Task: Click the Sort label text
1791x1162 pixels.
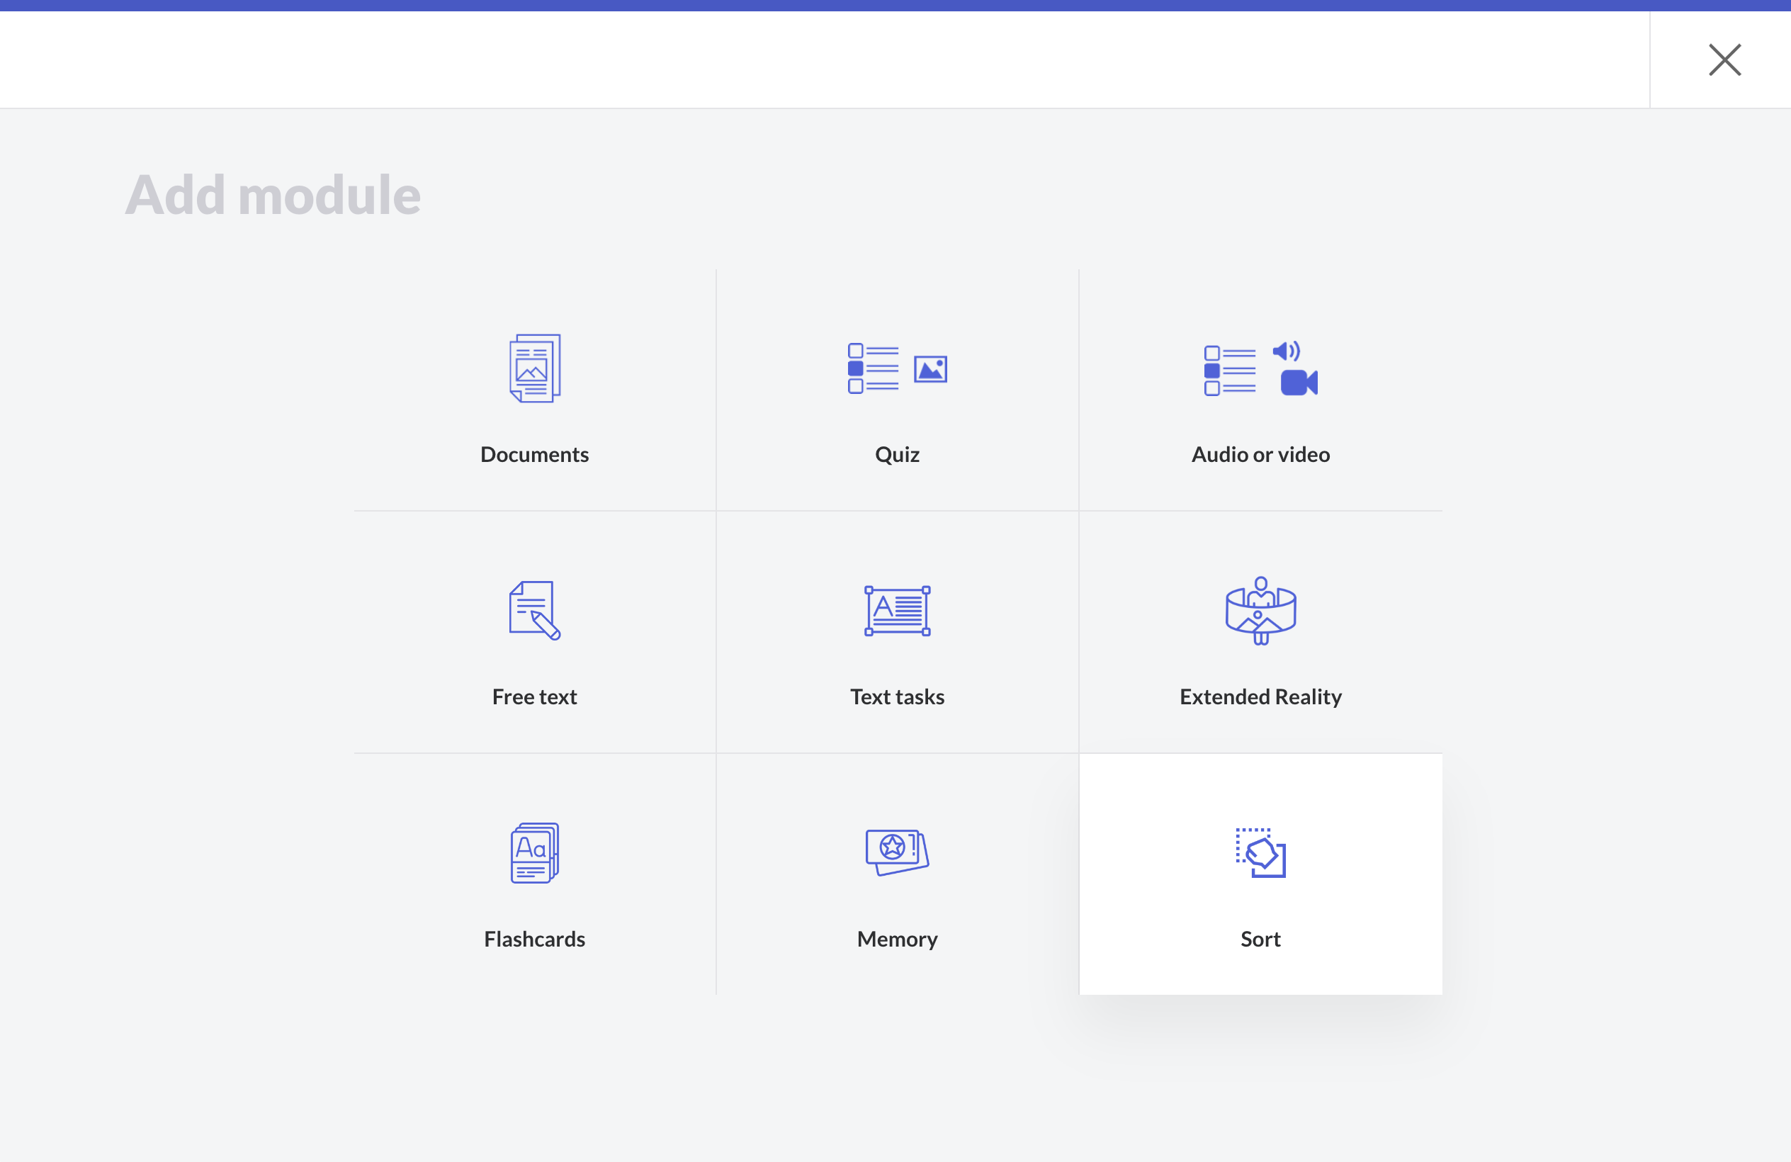Action: click(x=1260, y=940)
